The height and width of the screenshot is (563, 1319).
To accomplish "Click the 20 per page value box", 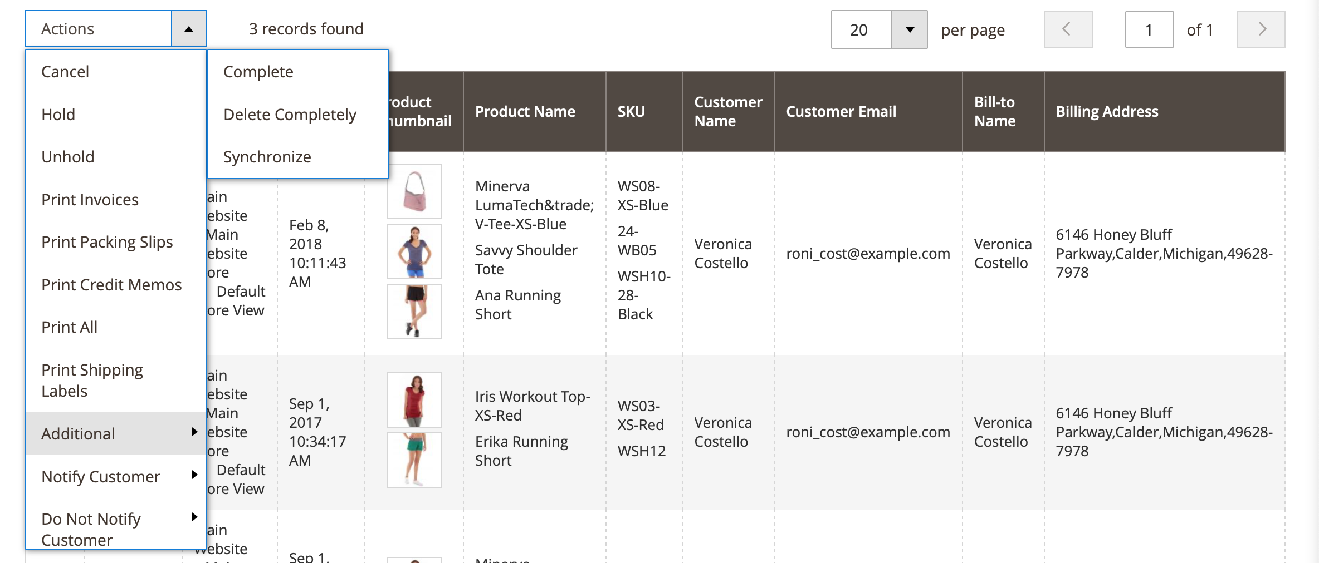I will pos(862,30).
